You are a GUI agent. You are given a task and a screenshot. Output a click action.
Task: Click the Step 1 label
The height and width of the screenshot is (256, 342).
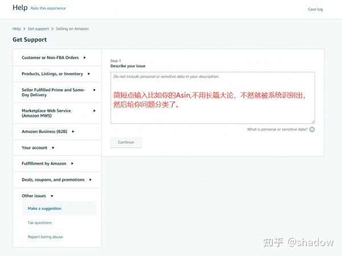pyautogui.click(x=116, y=60)
